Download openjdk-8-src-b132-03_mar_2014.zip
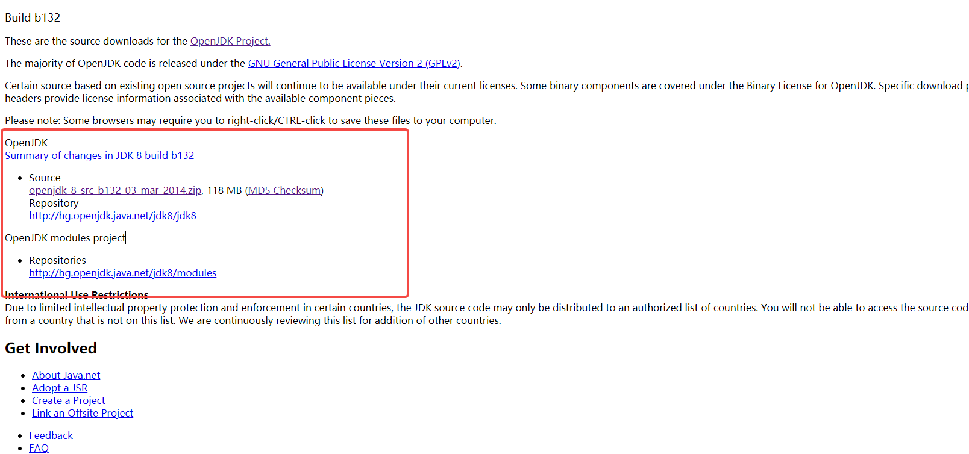969x454 pixels. pos(115,190)
